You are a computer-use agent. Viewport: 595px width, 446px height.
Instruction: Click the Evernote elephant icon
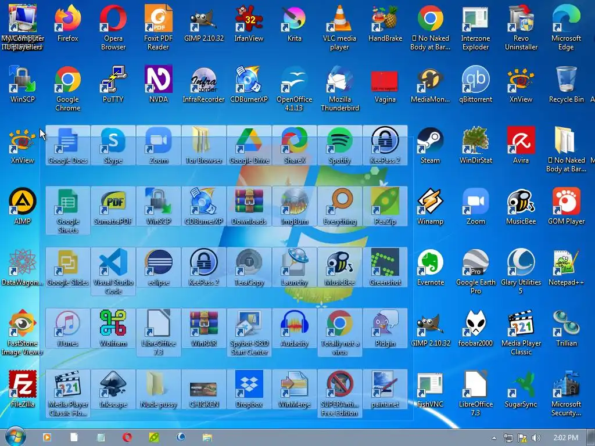tap(431, 267)
